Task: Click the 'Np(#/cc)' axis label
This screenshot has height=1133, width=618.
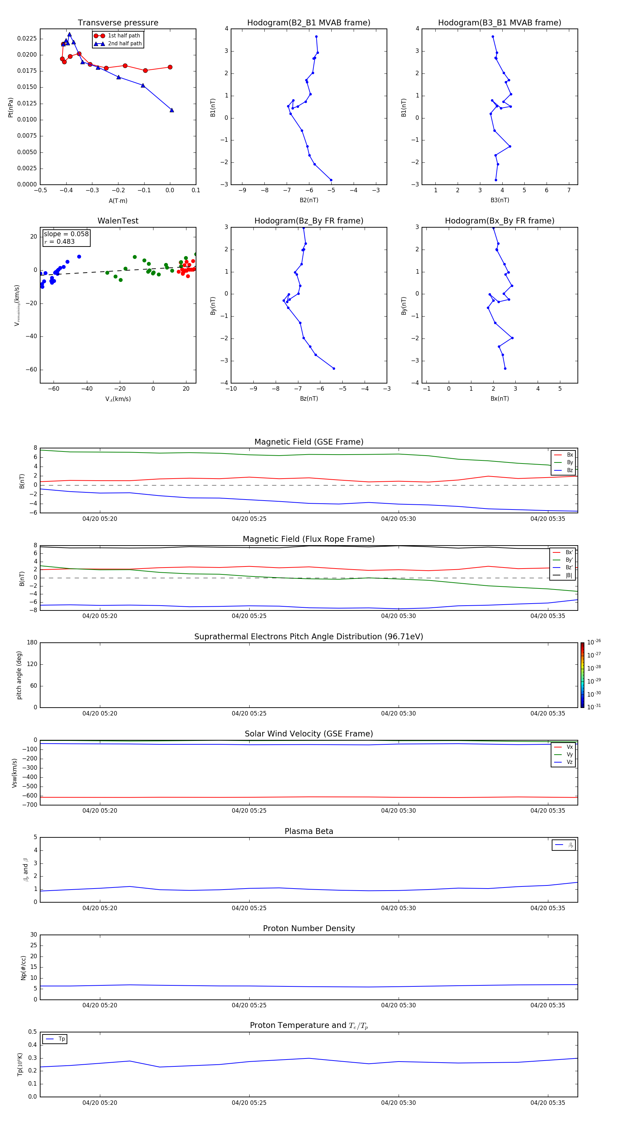Action: [23, 968]
